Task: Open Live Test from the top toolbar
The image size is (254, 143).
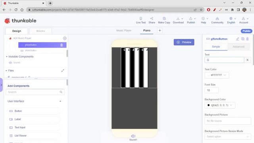Action: 141,20
